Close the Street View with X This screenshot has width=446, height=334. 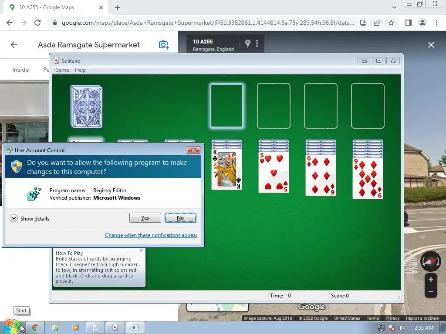tap(431, 45)
